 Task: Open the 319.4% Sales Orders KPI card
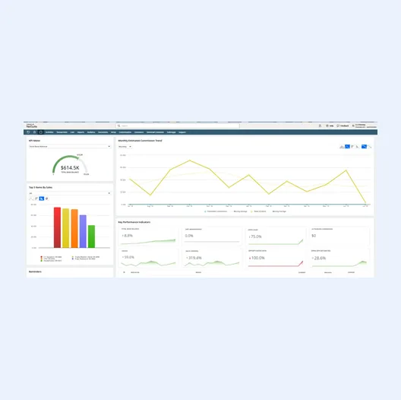[x=212, y=259]
